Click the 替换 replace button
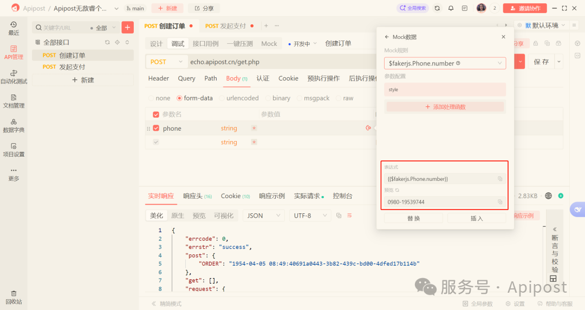This screenshot has width=585, height=310. pyautogui.click(x=413, y=218)
